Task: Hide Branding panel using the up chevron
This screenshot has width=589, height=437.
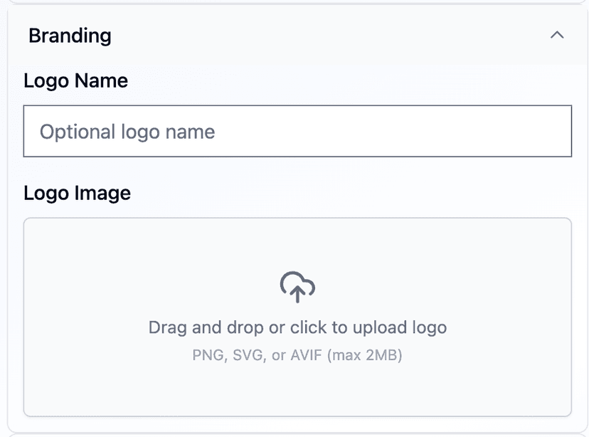Action: pos(557,35)
